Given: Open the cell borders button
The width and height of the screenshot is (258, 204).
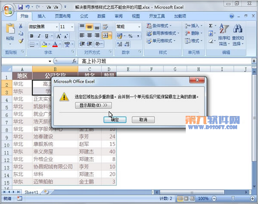Looking at the screenshot, I should tap(32, 44).
